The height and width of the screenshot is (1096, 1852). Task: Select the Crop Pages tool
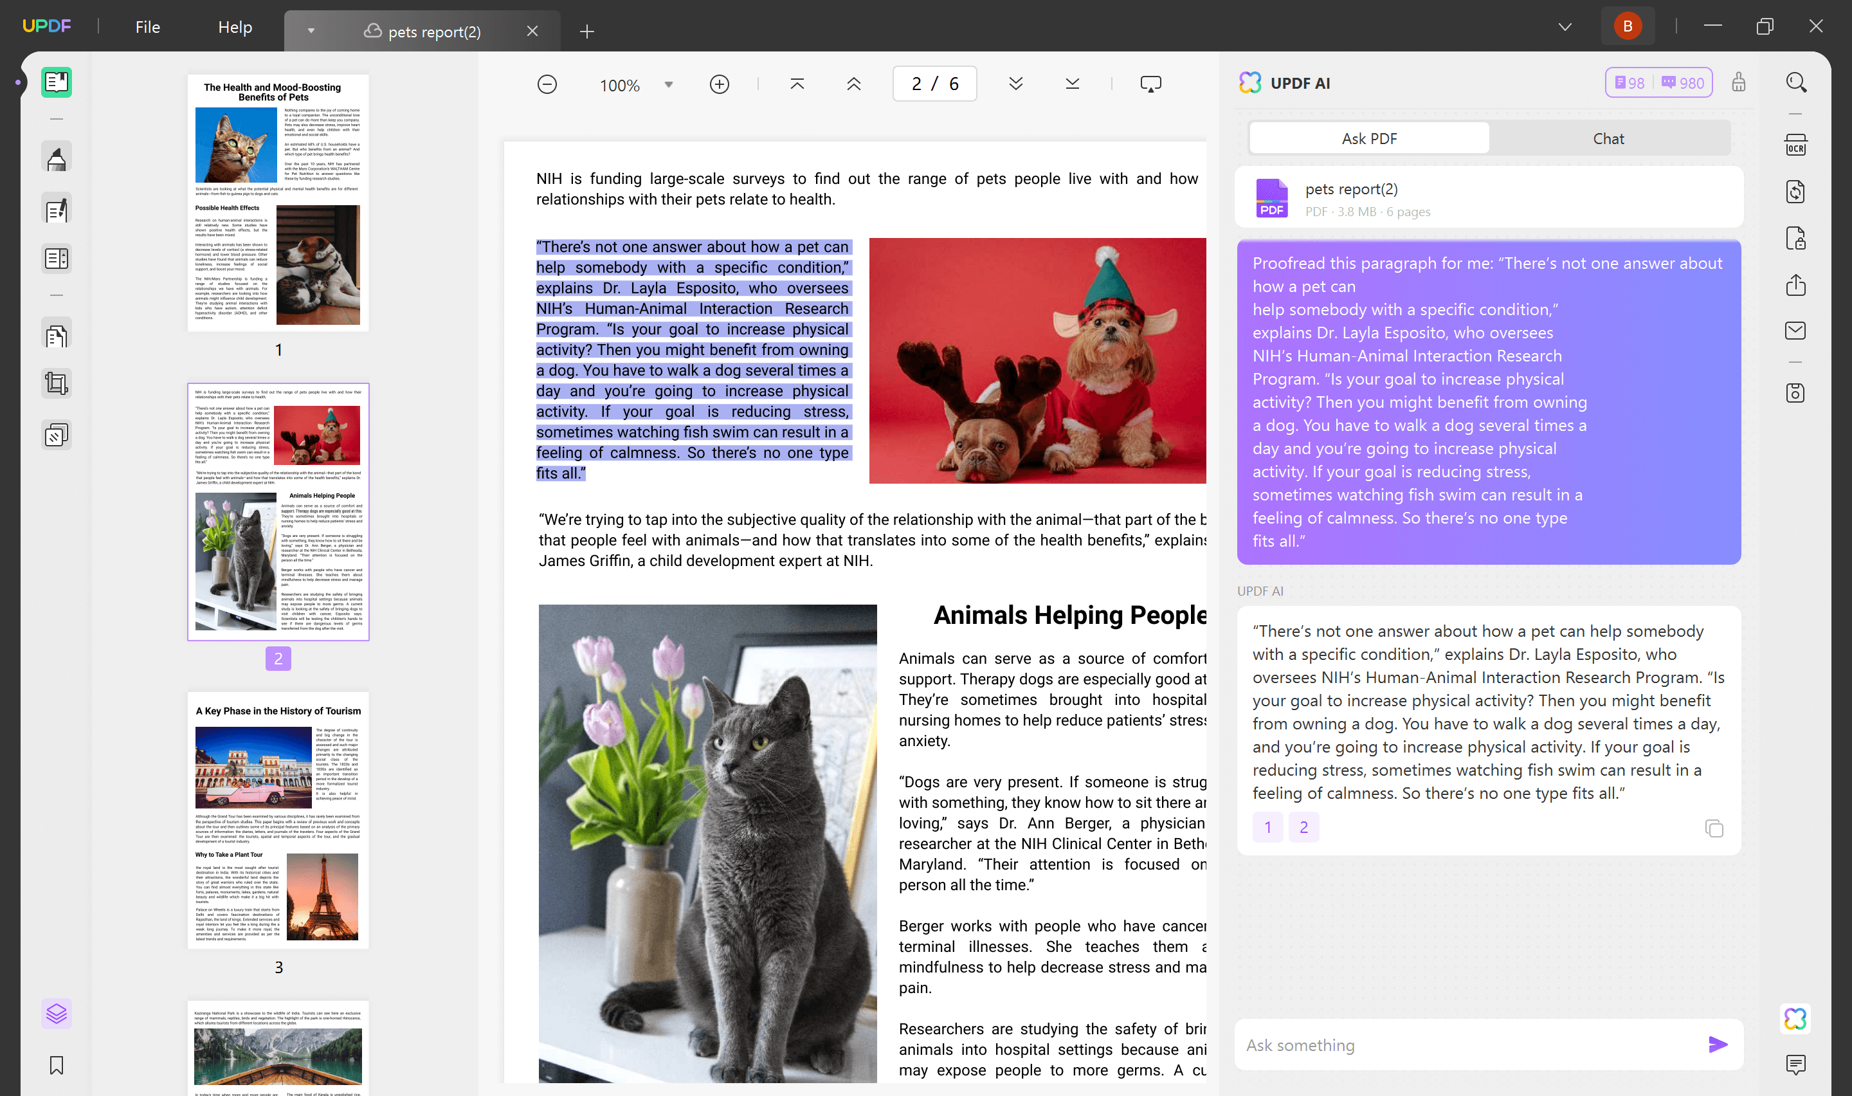[x=56, y=383]
